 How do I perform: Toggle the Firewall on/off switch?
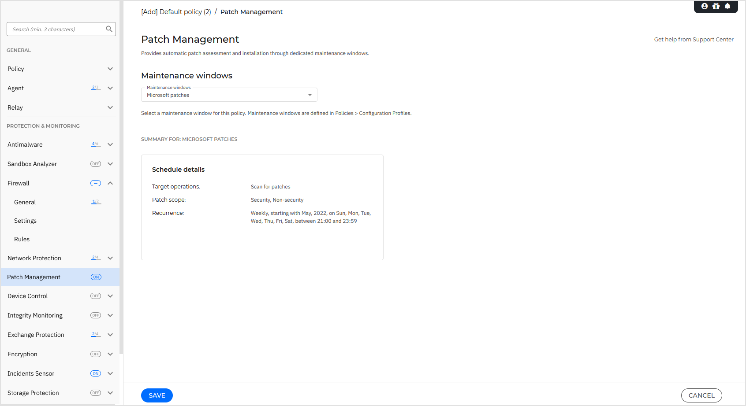click(x=95, y=183)
